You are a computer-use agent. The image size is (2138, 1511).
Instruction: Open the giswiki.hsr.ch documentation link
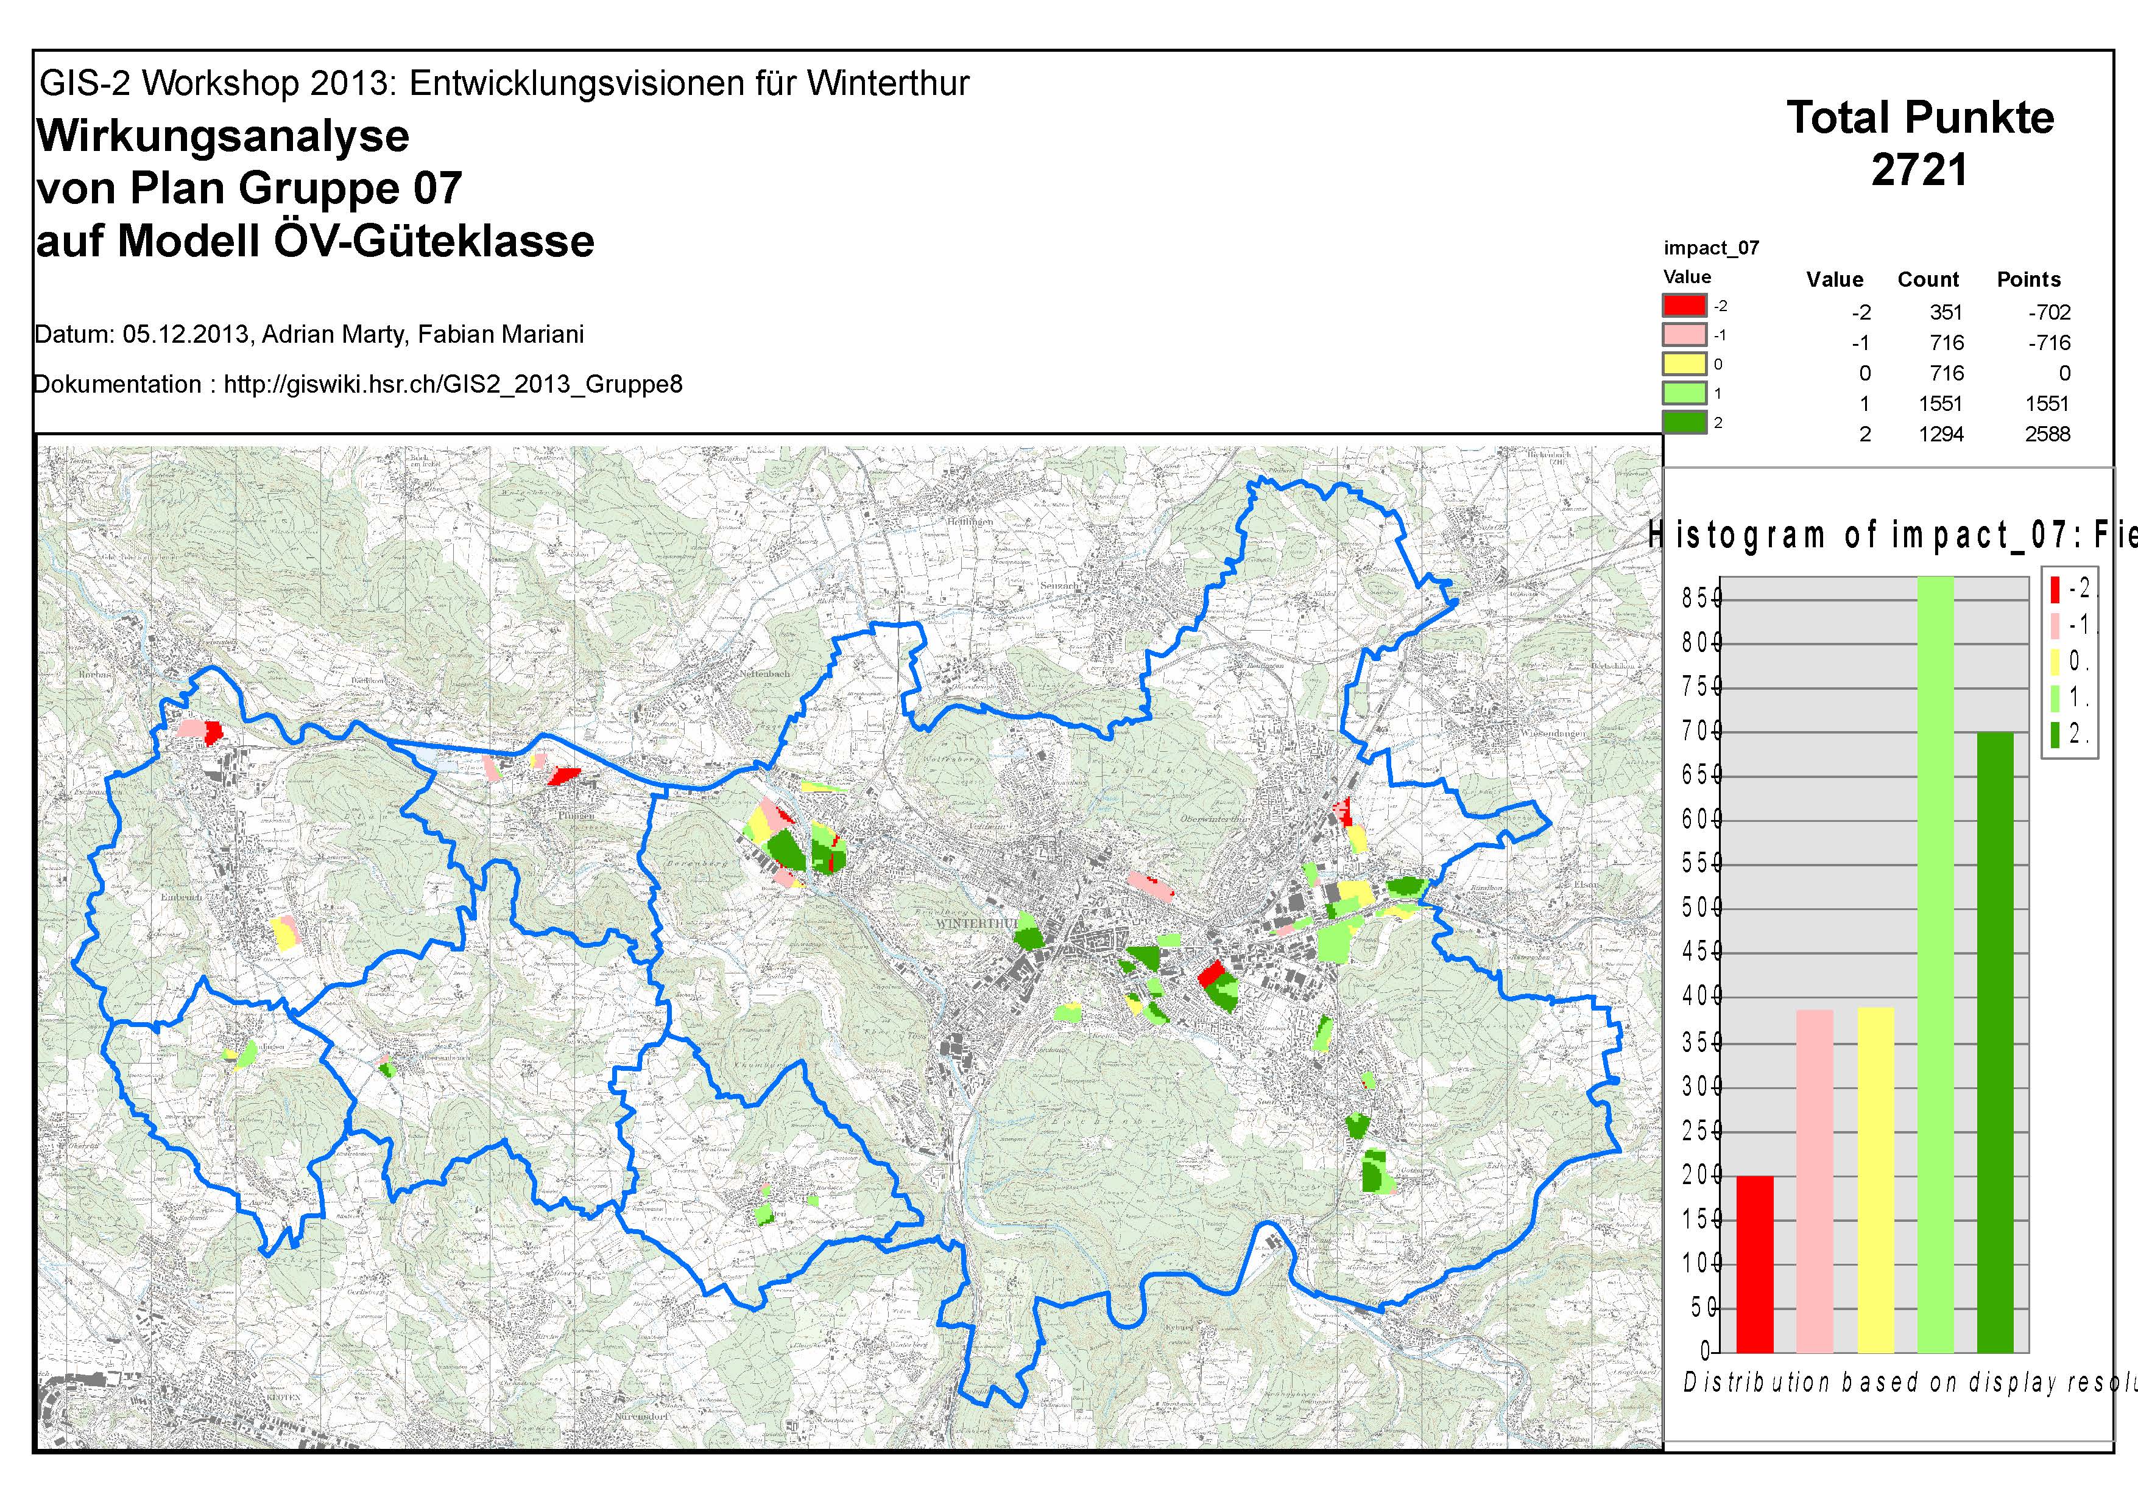coord(453,384)
